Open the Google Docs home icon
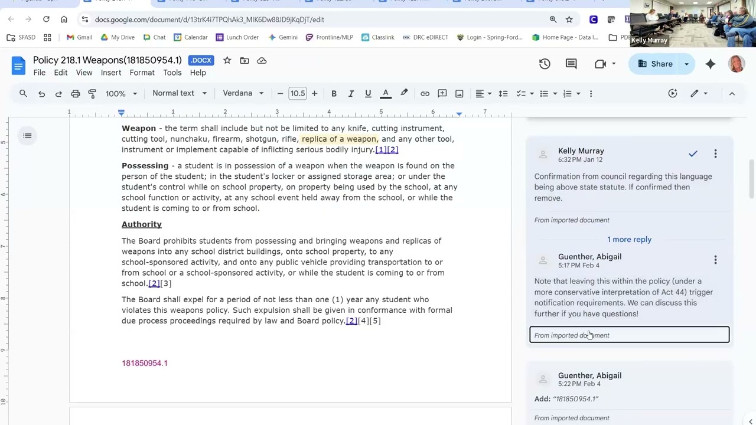The image size is (756, 425). coord(18,65)
